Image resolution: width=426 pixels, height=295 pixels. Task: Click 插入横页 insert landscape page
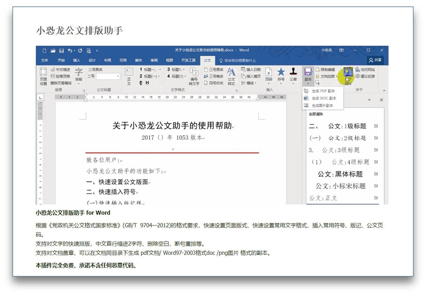[251, 76]
